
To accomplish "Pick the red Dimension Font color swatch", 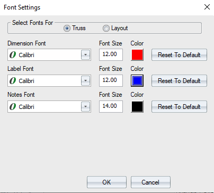I will coord(137,55).
